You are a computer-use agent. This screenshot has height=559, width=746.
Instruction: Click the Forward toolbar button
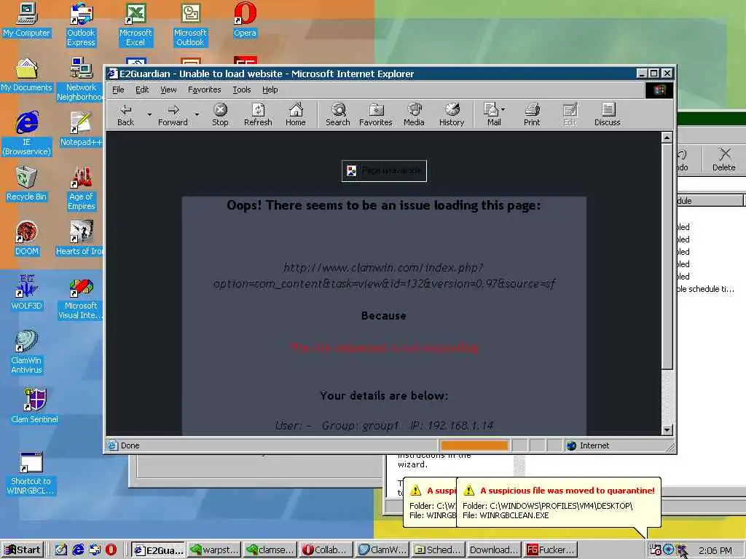[x=173, y=114]
